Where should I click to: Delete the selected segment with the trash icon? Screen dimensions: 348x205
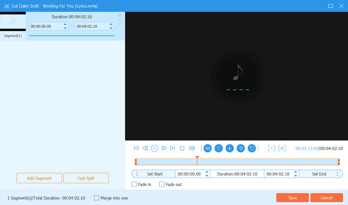pos(219,148)
